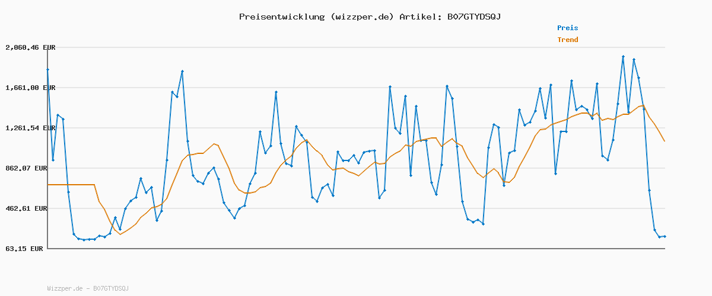Click the left start of the orange trend line
The width and height of the screenshot is (712, 296).
(x=48, y=185)
